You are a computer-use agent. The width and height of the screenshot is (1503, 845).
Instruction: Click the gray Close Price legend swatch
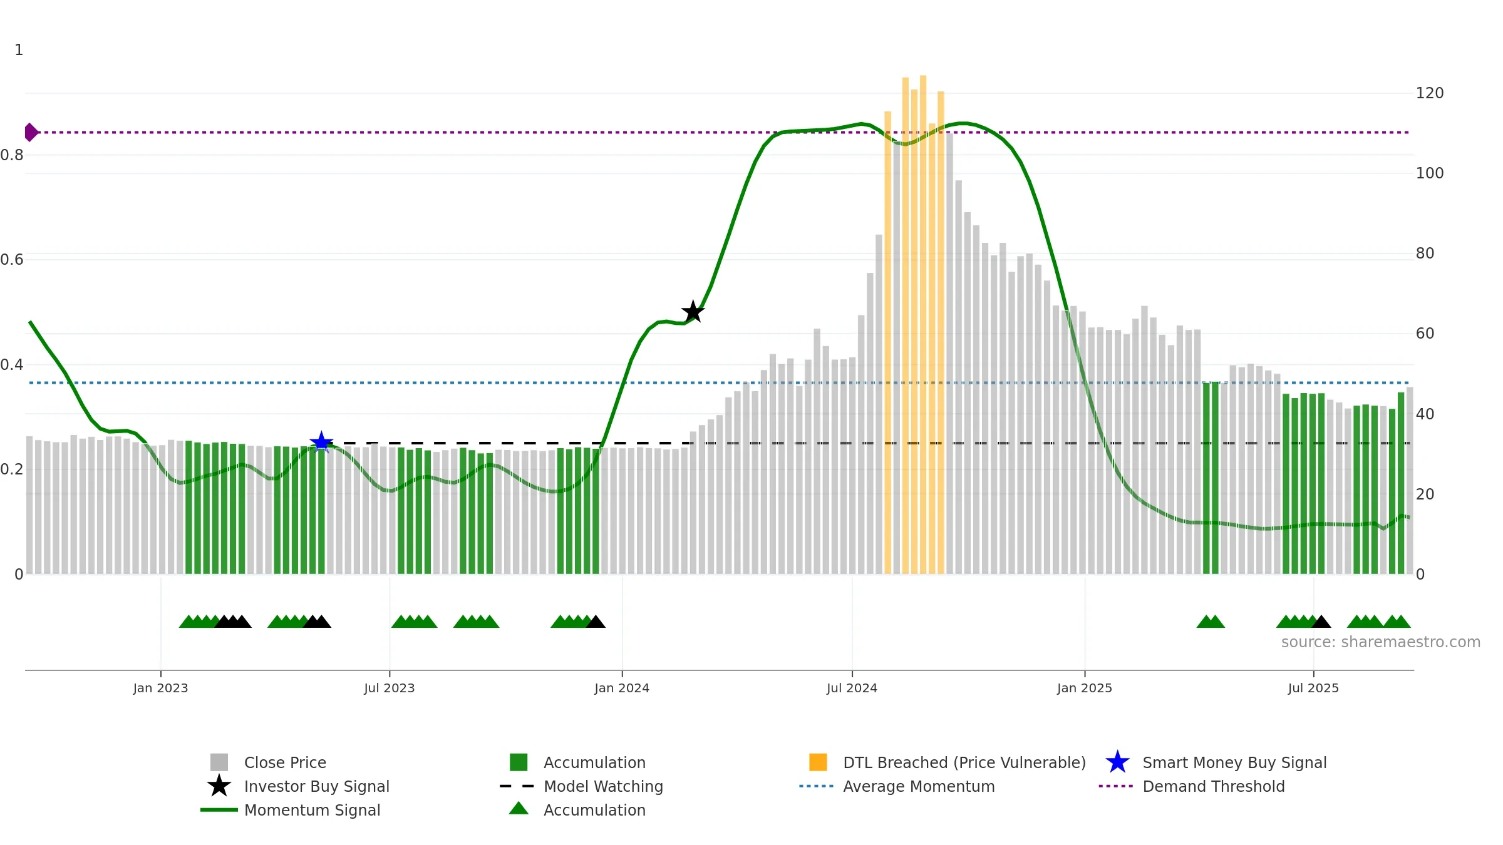[x=219, y=762]
